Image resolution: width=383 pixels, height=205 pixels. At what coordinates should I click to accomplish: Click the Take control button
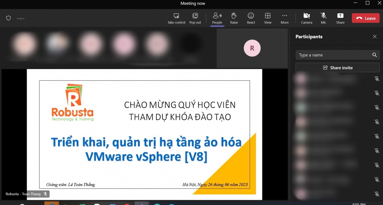(176, 18)
